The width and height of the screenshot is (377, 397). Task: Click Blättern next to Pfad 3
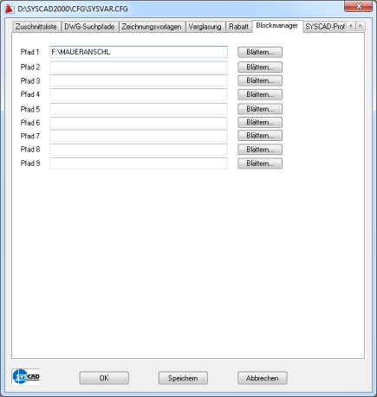(260, 80)
